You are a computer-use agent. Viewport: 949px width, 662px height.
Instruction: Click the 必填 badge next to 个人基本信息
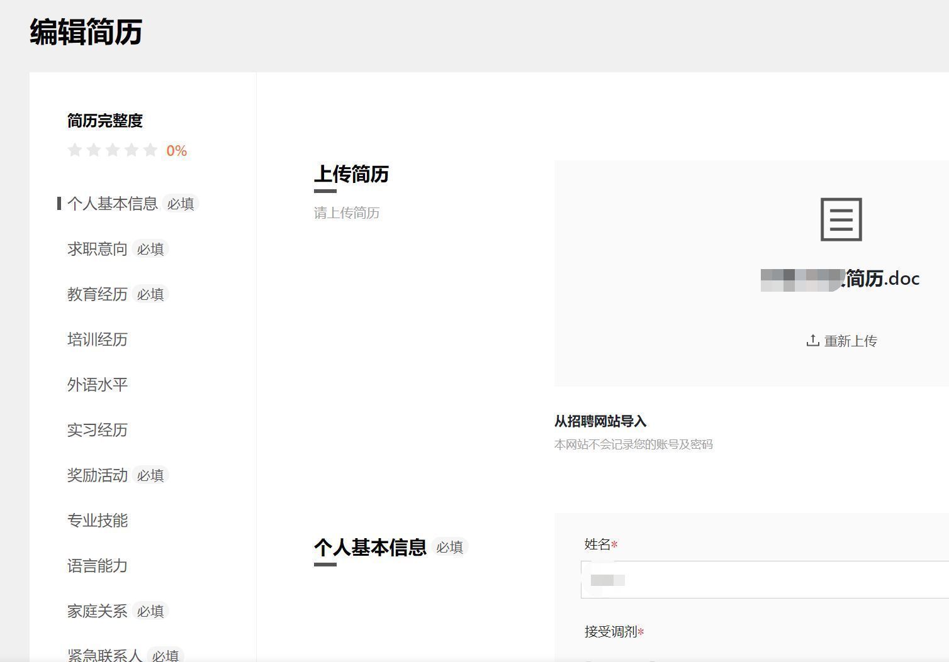point(181,203)
